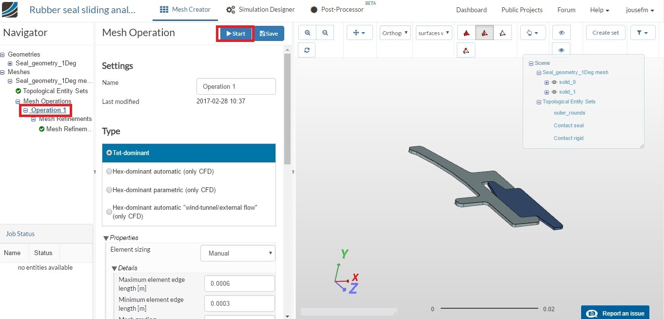Collapse the Scene tree node
This screenshot has height=319, width=664.
[x=531, y=63]
